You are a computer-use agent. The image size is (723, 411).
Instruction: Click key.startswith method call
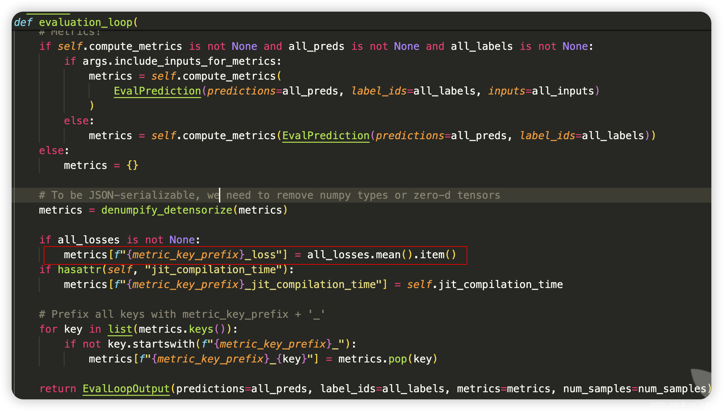pyautogui.click(x=151, y=344)
